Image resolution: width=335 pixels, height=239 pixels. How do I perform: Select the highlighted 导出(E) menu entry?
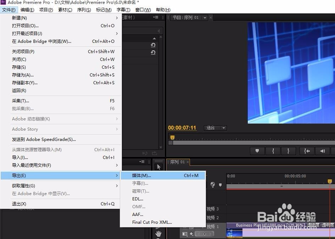pos(61,175)
